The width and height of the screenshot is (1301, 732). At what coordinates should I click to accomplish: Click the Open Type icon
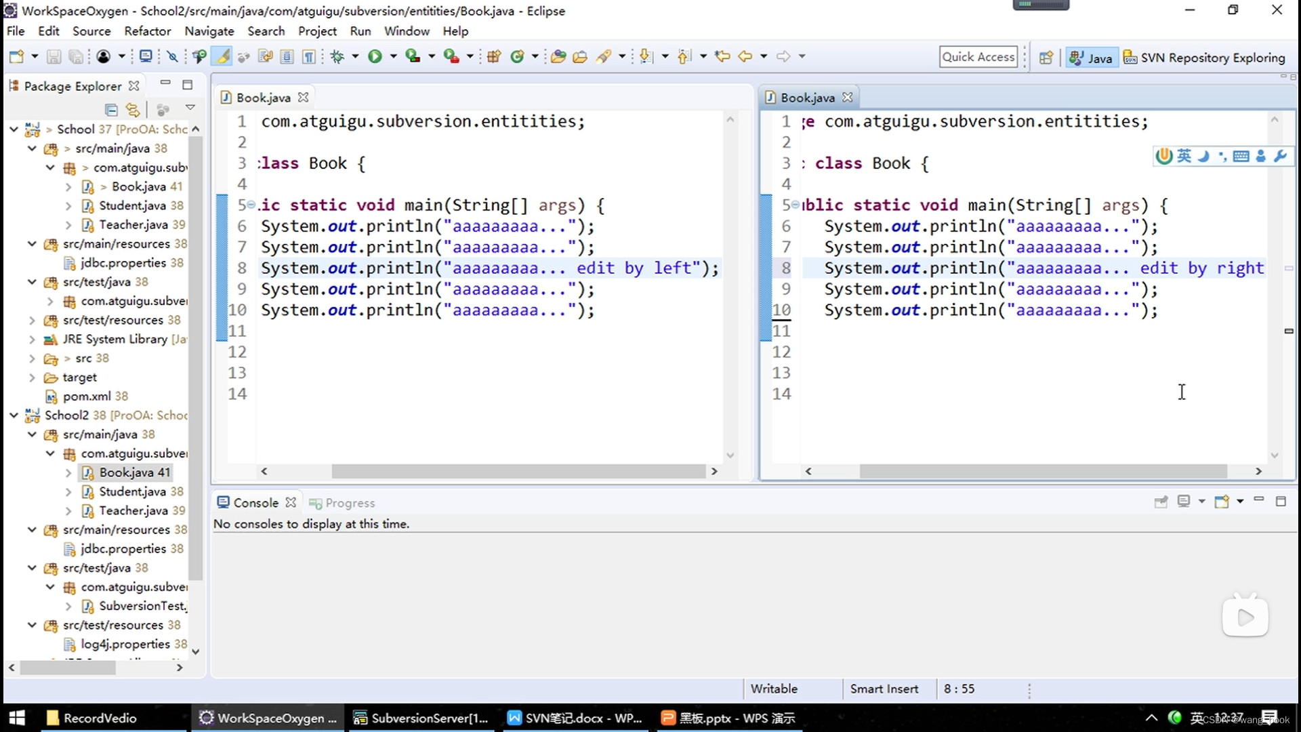pos(558,57)
